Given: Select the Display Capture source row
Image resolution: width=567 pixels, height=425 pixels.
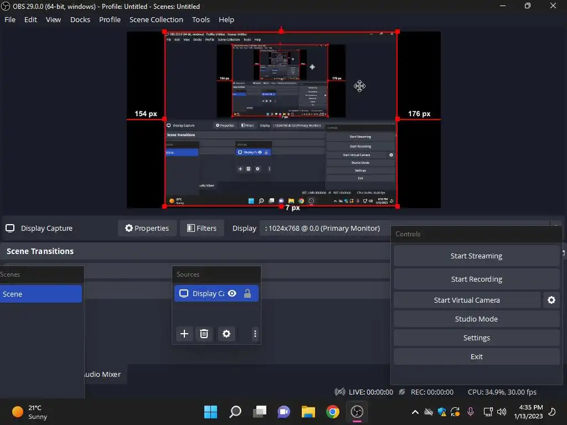Looking at the screenshot, I should [x=217, y=293].
